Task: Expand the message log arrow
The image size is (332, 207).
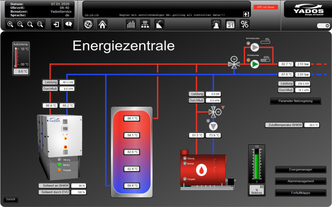Action: 246,15
